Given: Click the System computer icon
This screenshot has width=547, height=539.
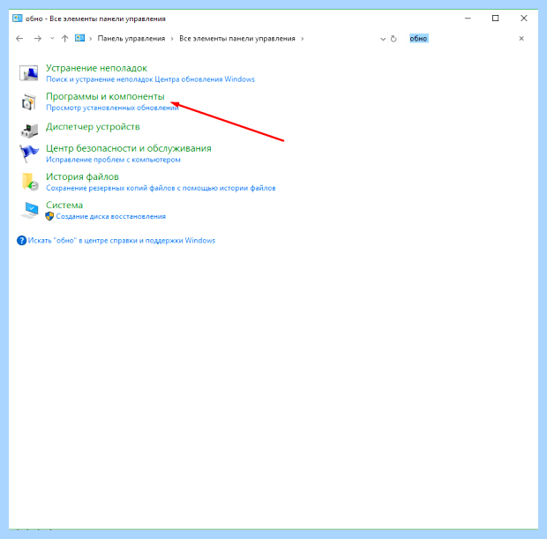Looking at the screenshot, I should click(30, 210).
